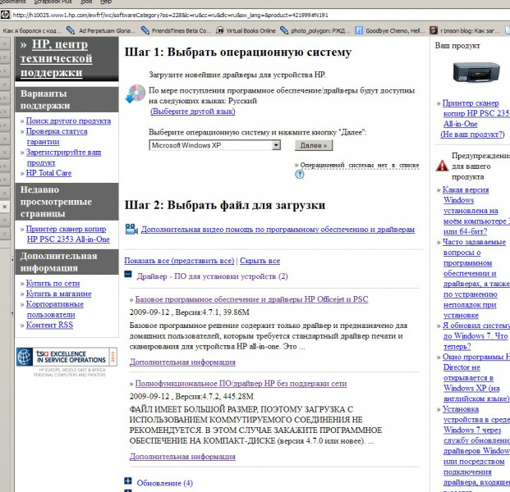Open 'Часто задаваемые вопросы о программном обеспечении' link
Viewport: 510px width, 492px height.
pyautogui.click(x=476, y=279)
